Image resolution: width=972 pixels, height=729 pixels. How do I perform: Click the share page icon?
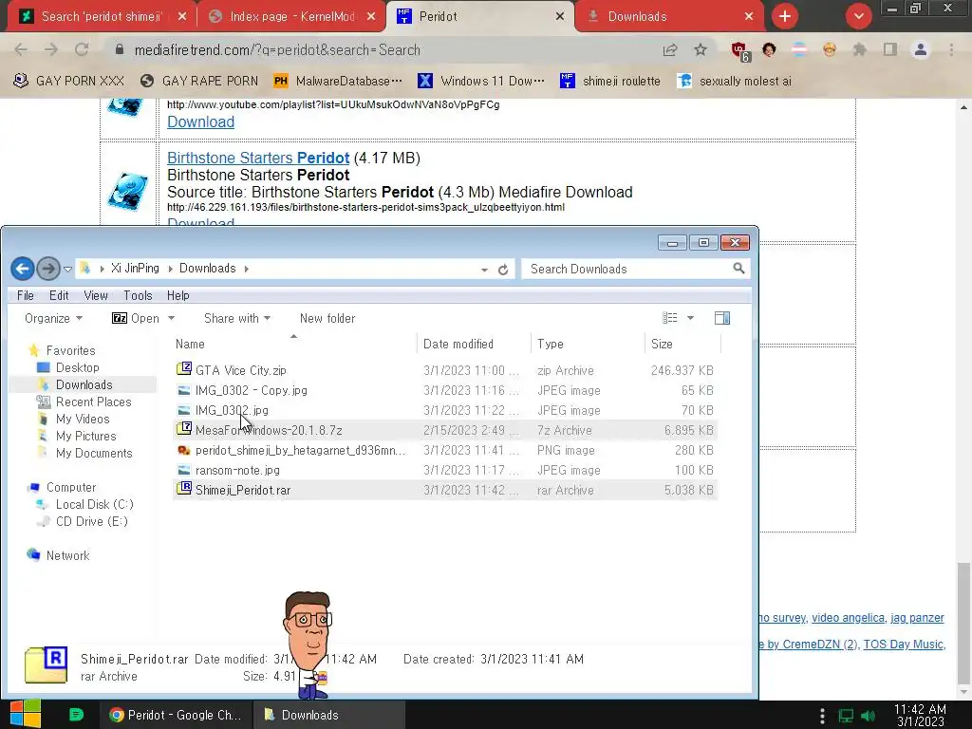pos(670,49)
